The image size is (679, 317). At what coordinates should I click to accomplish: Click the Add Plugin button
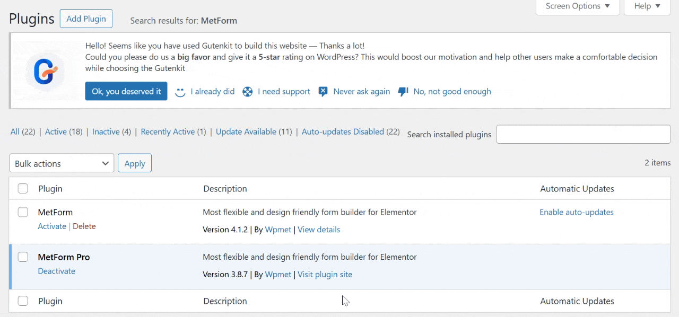coord(86,19)
